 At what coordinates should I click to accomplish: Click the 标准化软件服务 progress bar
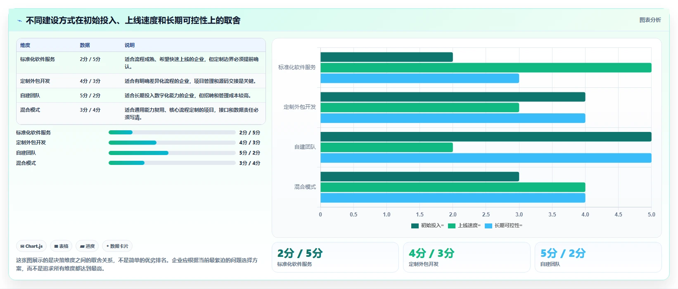pos(172,132)
